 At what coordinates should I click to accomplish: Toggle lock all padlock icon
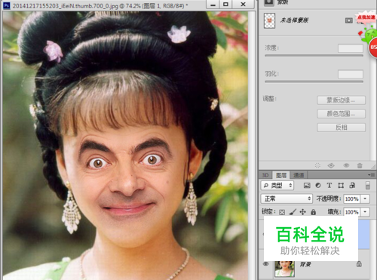tap(313, 212)
